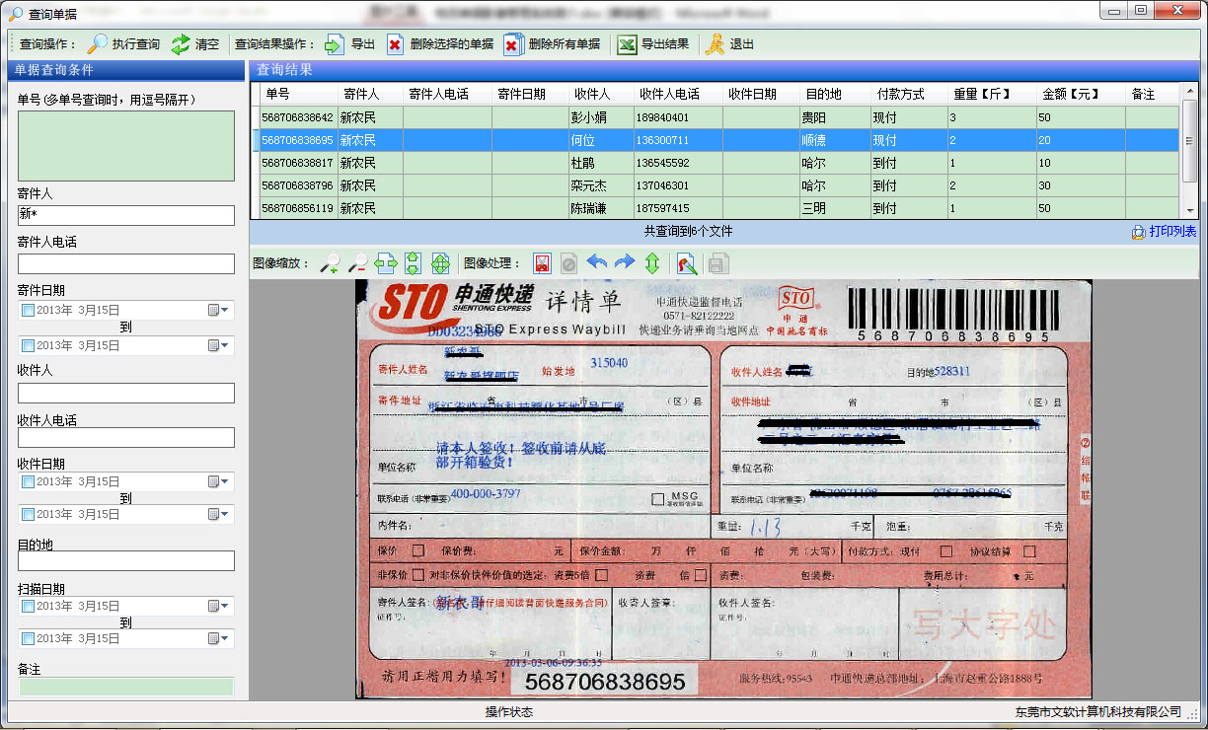
Task: Click the 寄件人 input field
Action: click(x=126, y=215)
